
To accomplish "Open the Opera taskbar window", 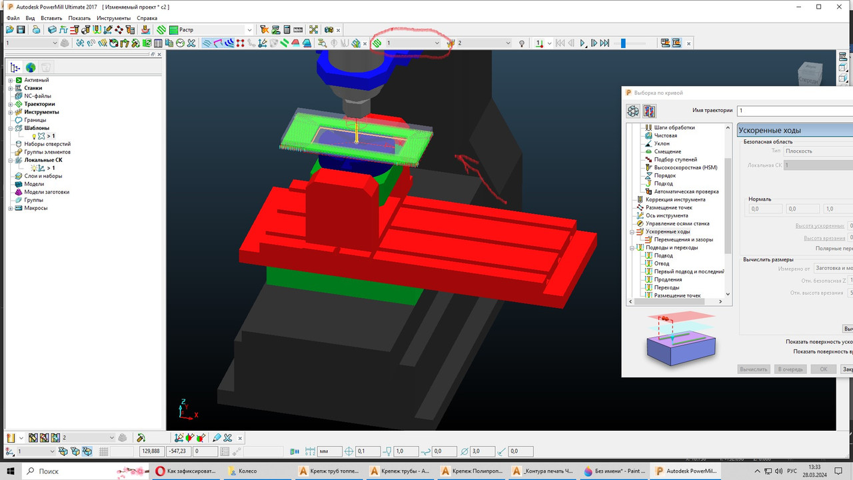I will tap(187, 471).
